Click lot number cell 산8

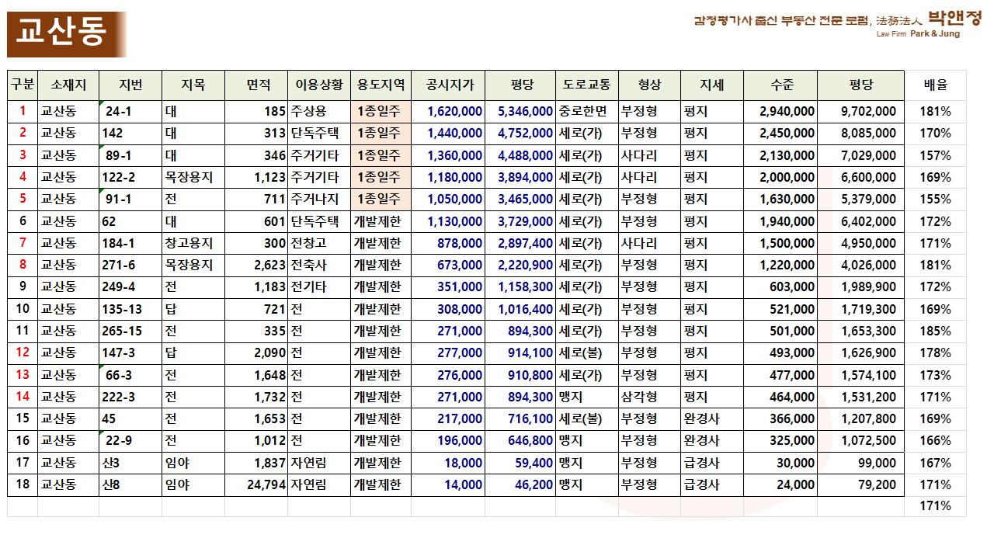130,485
